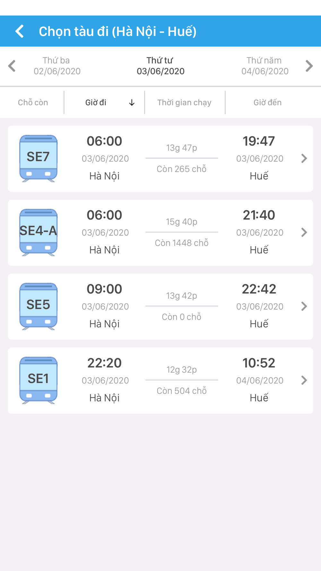Image resolution: width=321 pixels, height=571 pixels.
Task: Tap the SE7 train icon
Action: pos(39,158)
